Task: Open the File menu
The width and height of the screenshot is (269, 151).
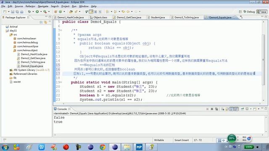Action: tap(3, 6)
